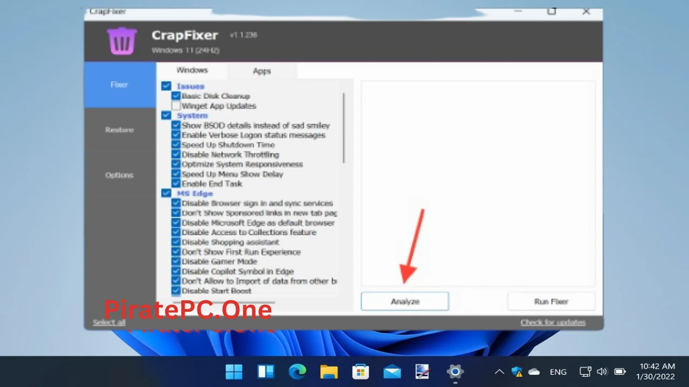Uncheck Don't Show First Run Experience
The image size is (689, 387).
point(176,252)
